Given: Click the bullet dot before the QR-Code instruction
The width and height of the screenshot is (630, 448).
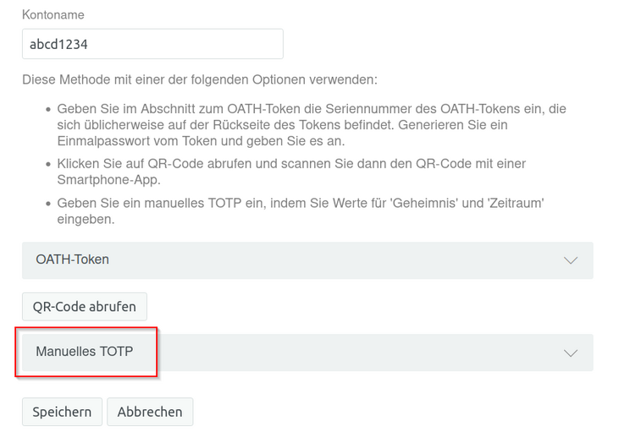Looking at the screenshot, I should [x=46, y=164].
